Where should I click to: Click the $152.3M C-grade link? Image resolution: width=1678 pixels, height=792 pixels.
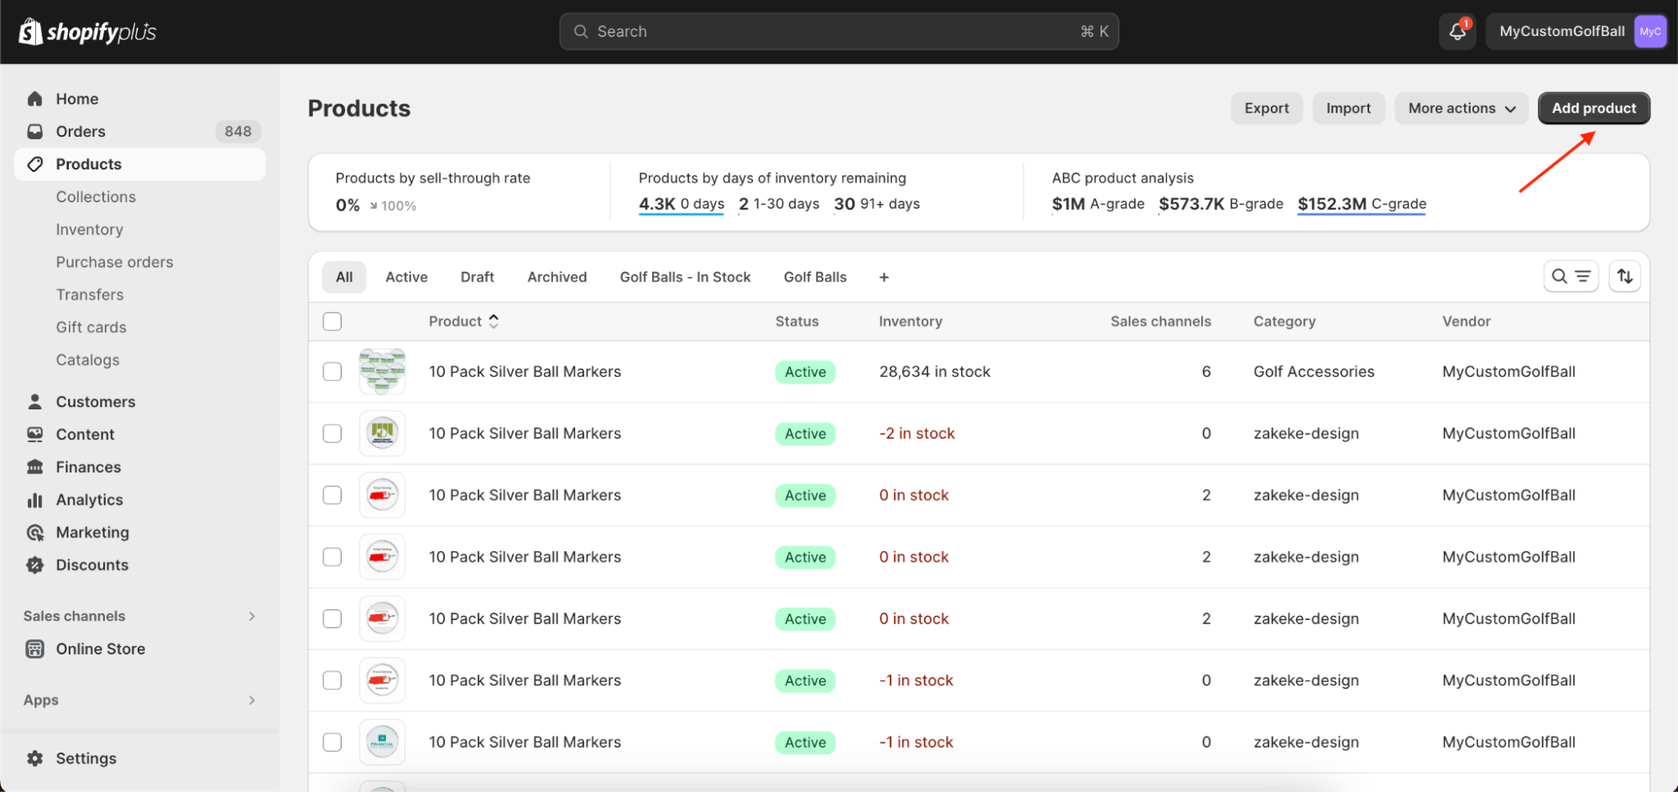pos(1361,204)
